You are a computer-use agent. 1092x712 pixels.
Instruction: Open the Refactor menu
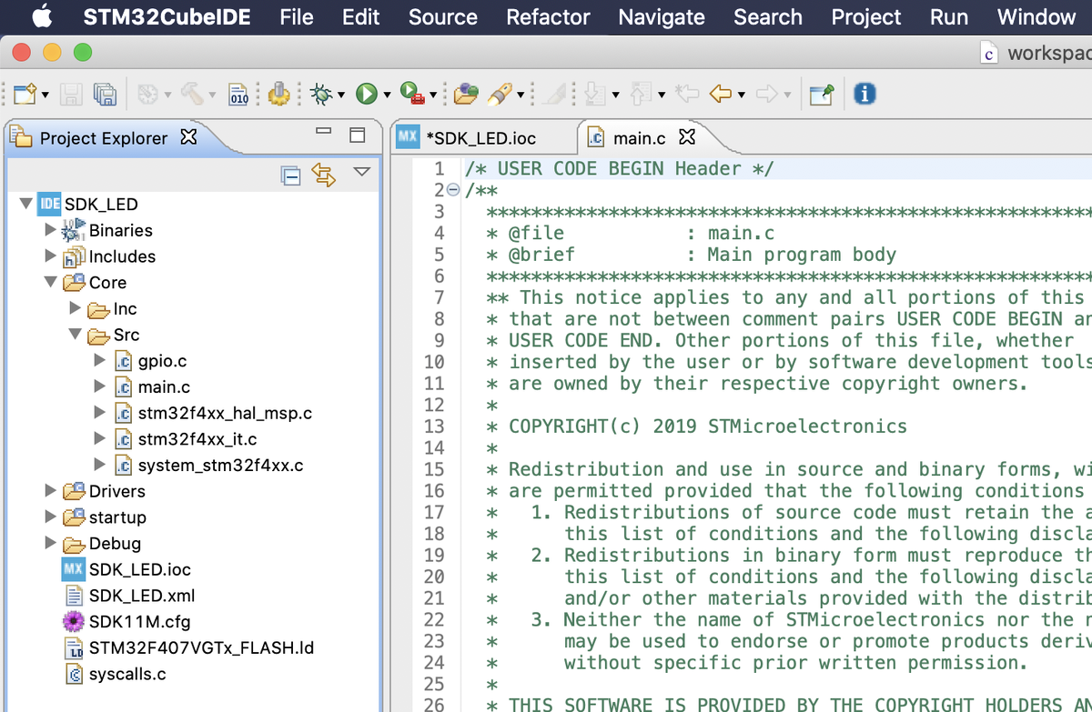click(548, 16)
